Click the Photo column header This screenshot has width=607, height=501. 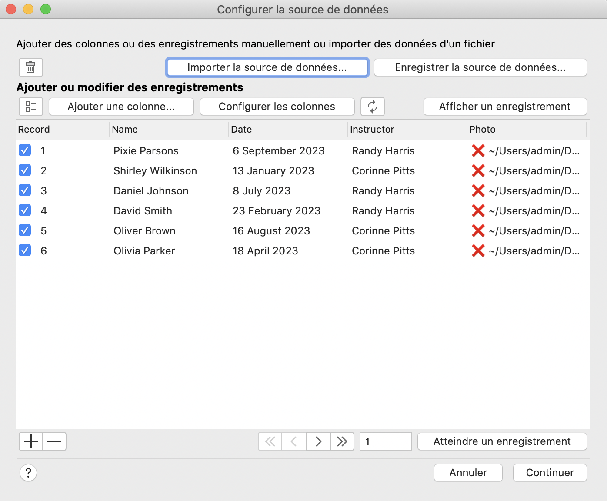[527, 130]
